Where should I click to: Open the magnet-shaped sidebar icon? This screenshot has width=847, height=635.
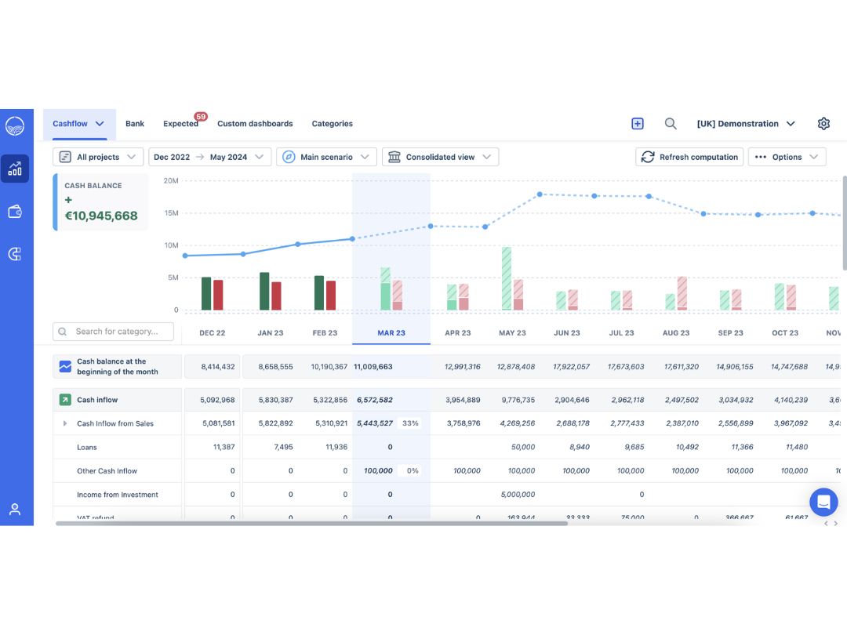pyautogui.click(x=15, y=254)
